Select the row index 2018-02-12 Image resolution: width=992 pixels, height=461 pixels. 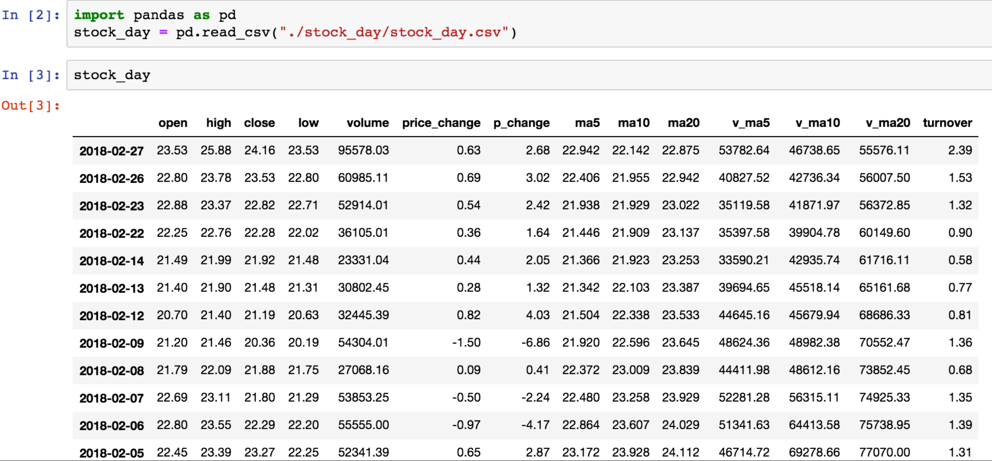(112, 316)
